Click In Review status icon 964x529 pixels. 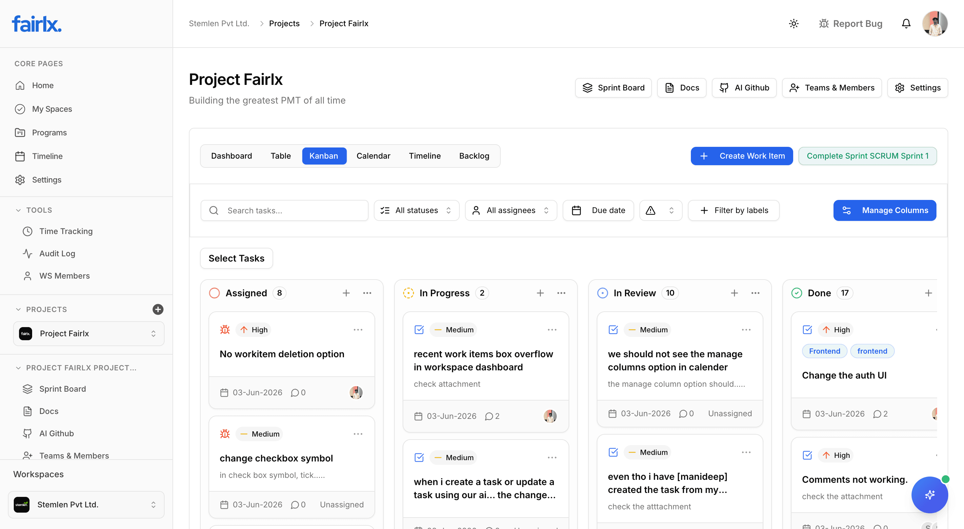tap(603, 293)
